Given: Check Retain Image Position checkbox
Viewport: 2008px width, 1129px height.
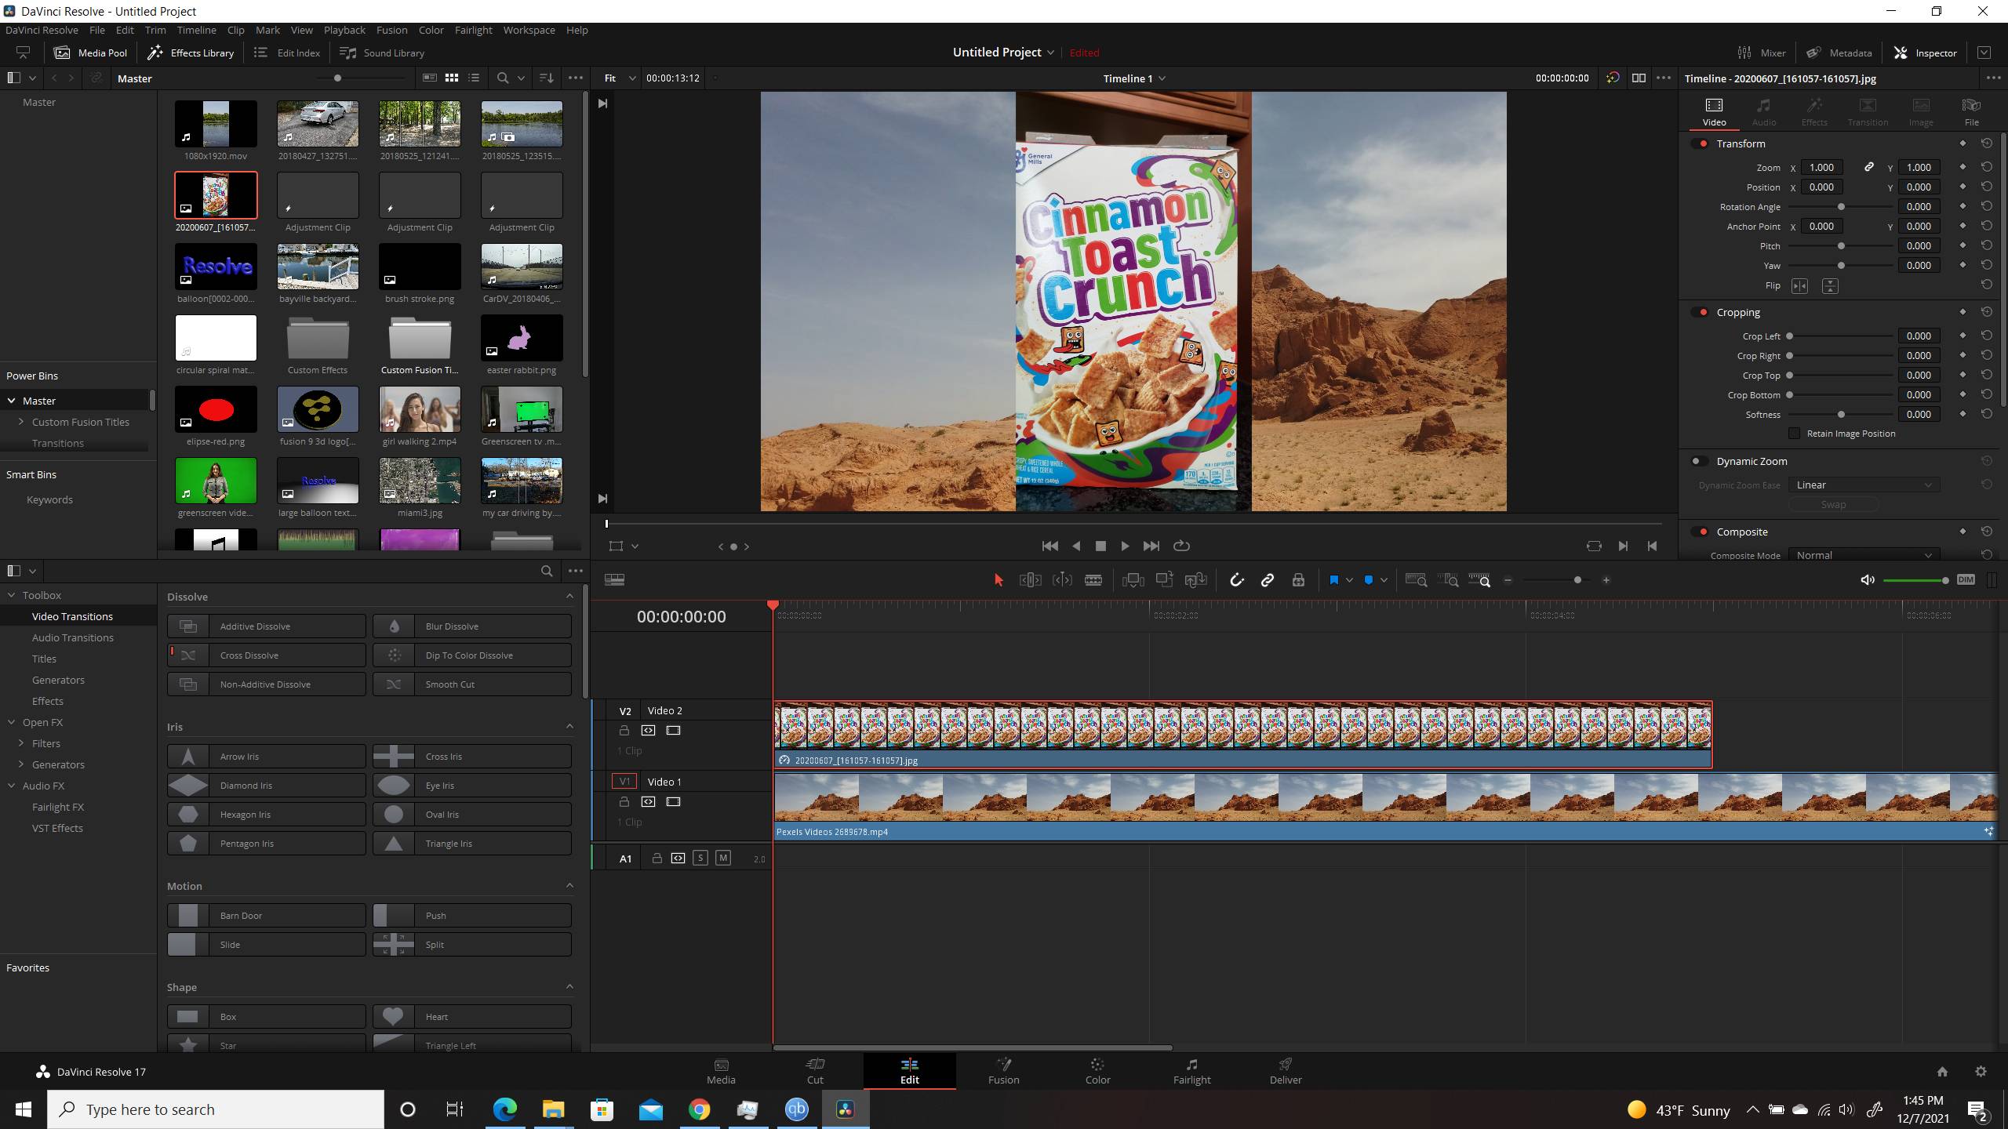Looking at the screenshot, I should (x=1794, y=434).
